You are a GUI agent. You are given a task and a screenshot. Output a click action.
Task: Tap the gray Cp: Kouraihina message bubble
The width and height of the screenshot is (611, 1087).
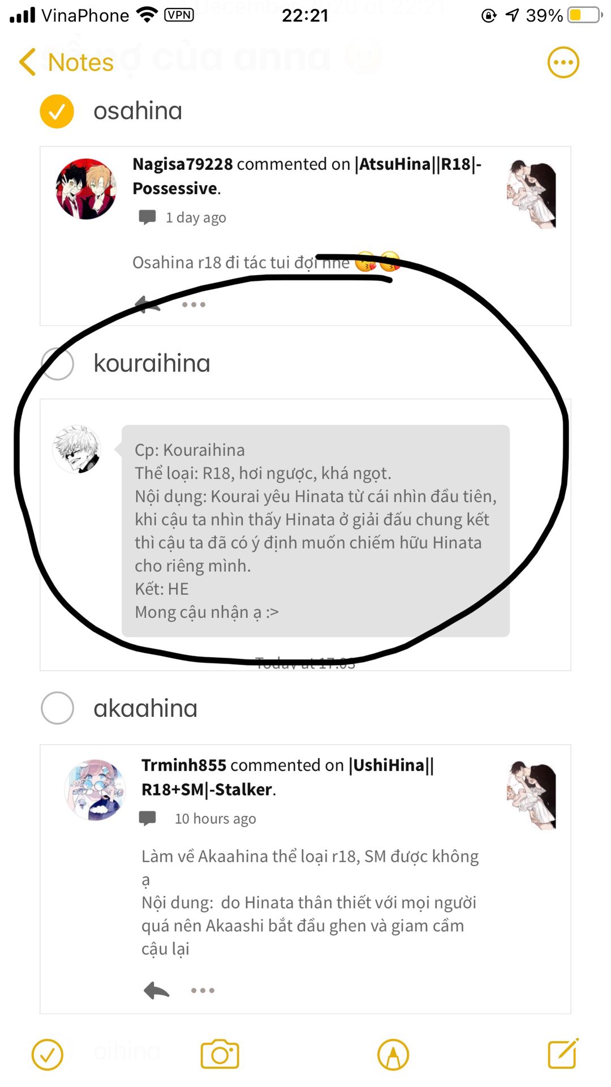[316, 531]
